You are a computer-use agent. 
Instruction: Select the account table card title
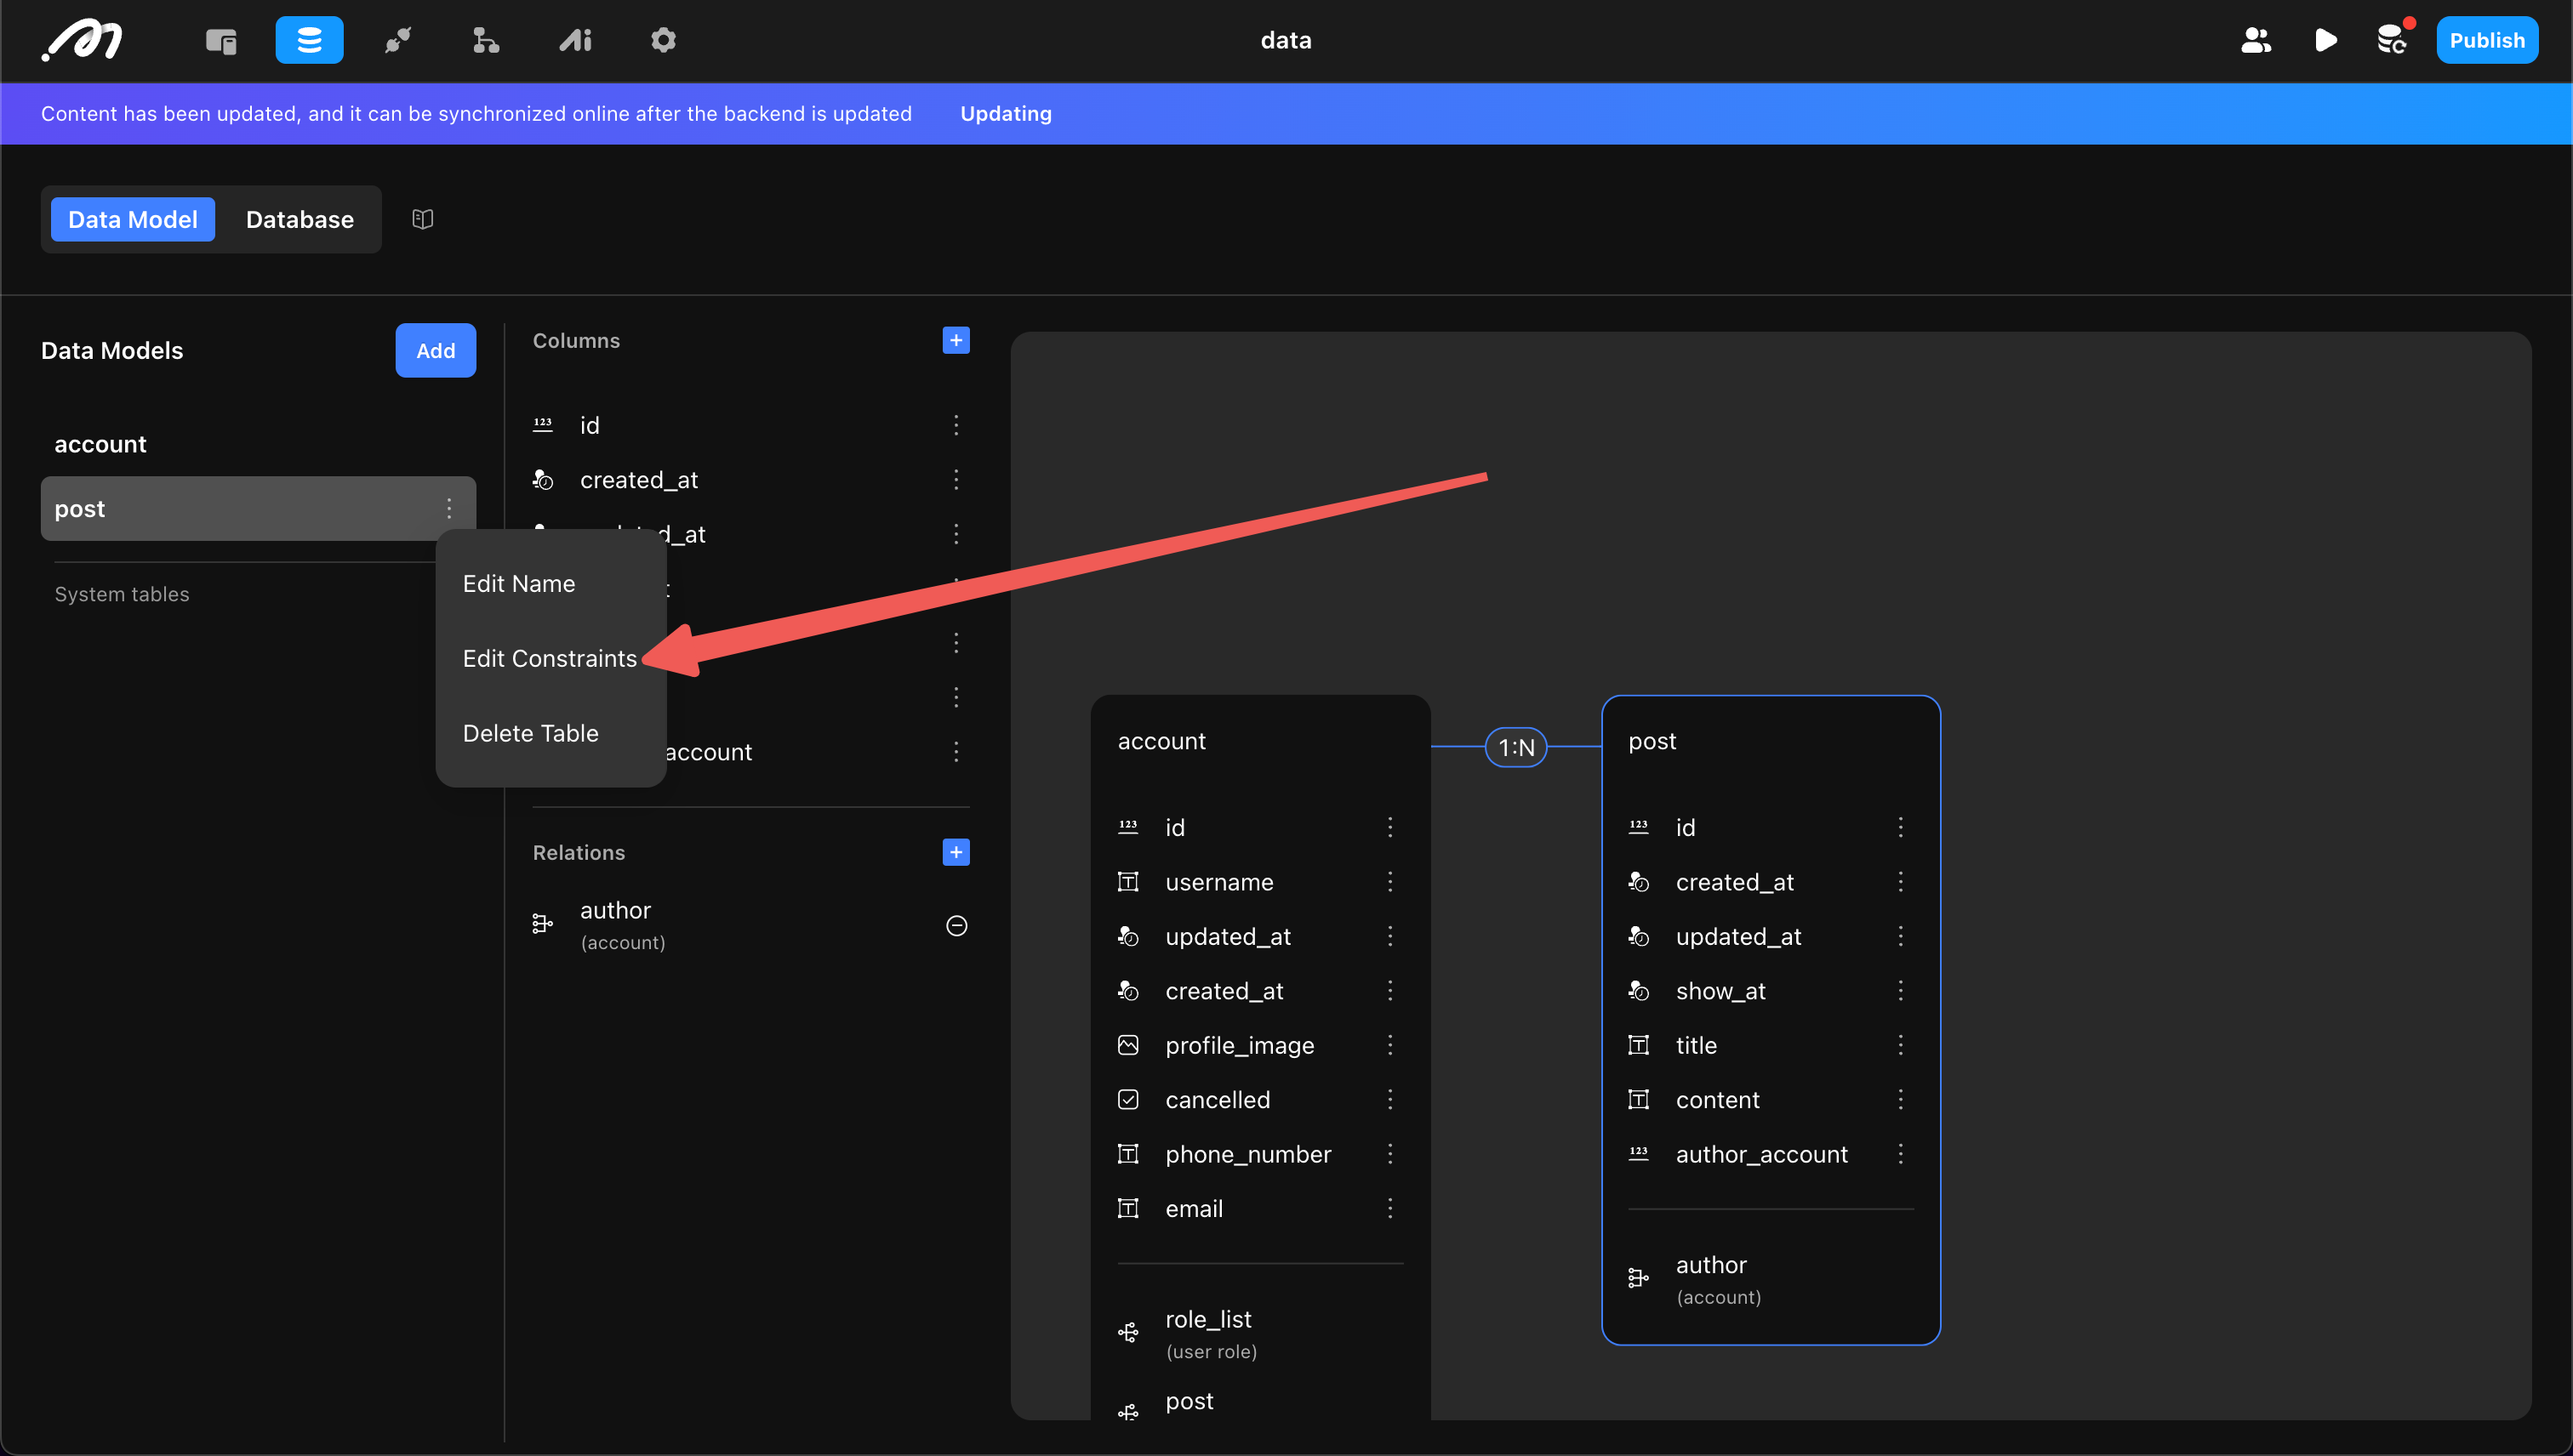point(1161,741)
